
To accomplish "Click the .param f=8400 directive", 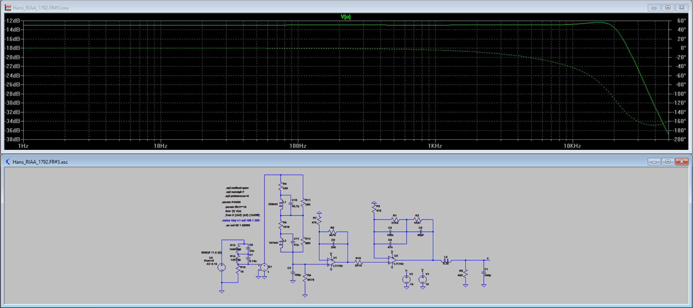I will (x=231, y=202).
